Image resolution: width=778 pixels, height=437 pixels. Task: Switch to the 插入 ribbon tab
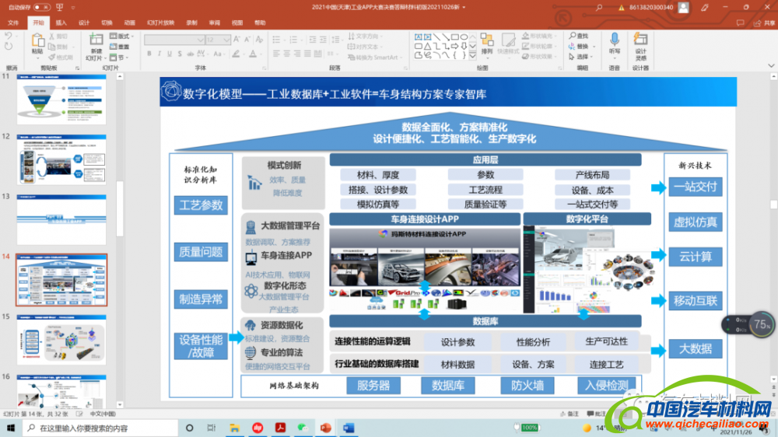coord(61,23)
